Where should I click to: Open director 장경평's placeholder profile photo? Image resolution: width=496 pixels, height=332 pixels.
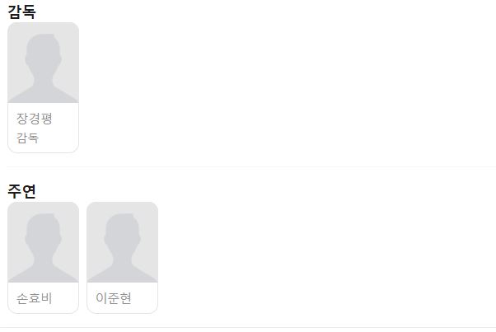point(44,63)
